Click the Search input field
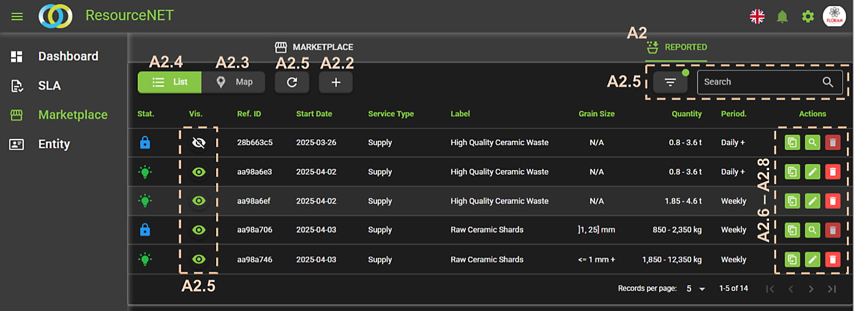The width and height of the screenshot is (854, 311). (760, 82)
